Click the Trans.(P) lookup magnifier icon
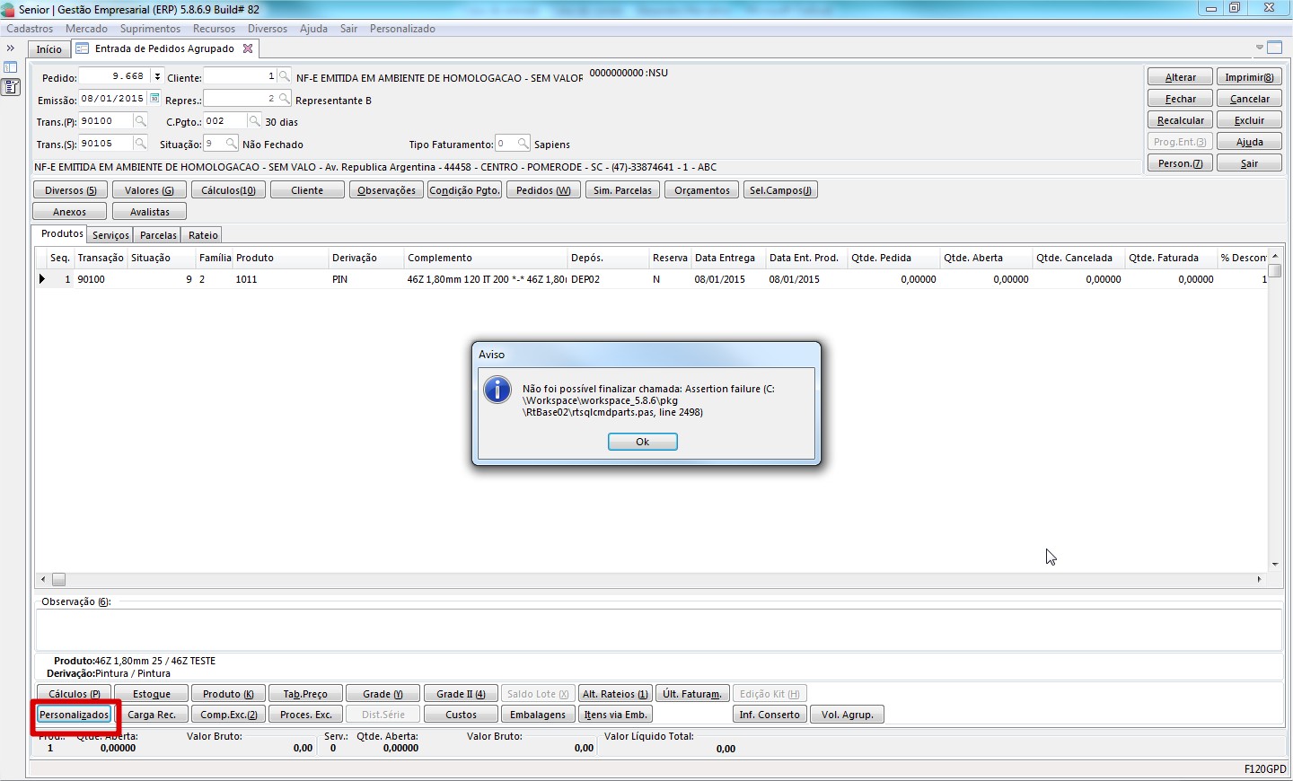 pos(140,121)
